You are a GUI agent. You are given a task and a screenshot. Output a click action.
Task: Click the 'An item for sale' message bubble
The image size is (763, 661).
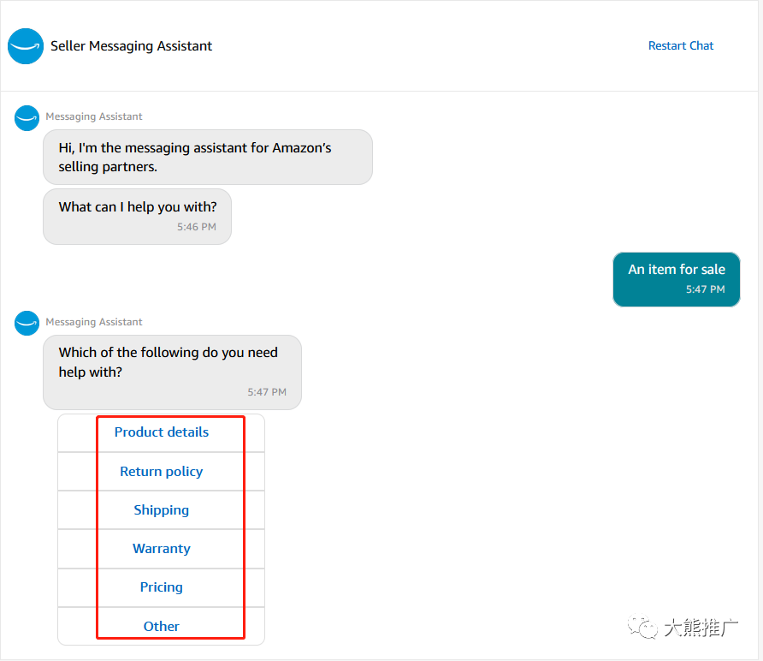tap(677, 280)
